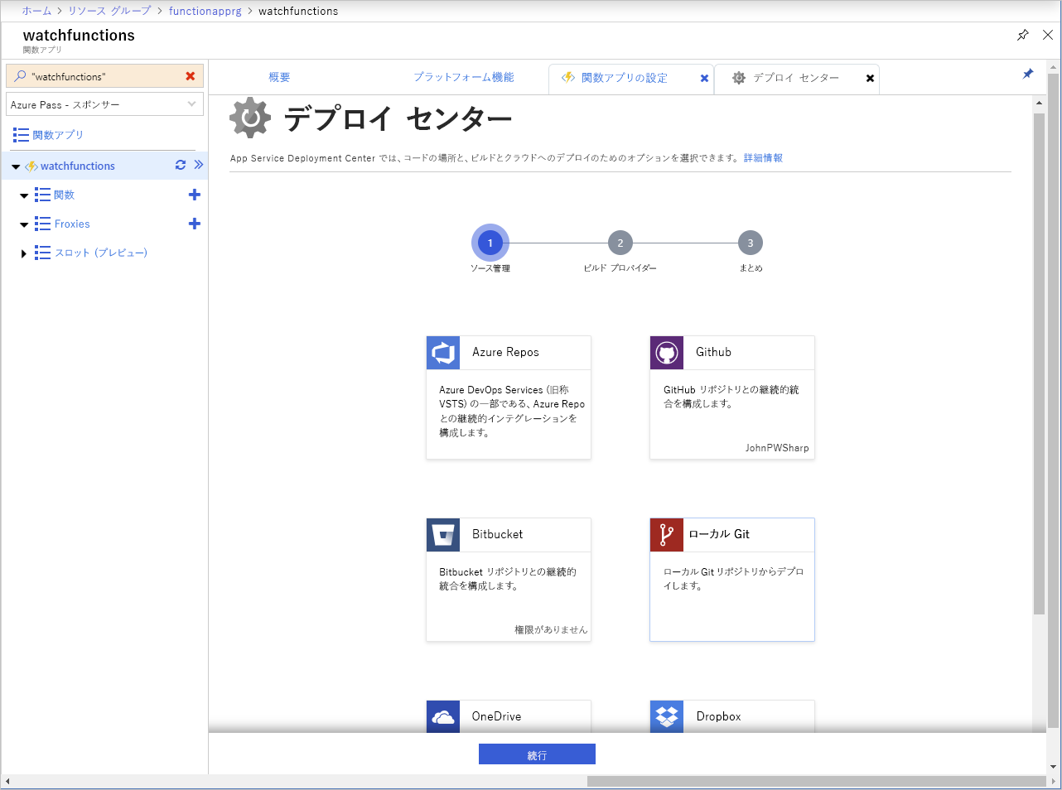Collapse the watchfunctions tree node
Screen dimensions: 1062x790
[16, 166]
